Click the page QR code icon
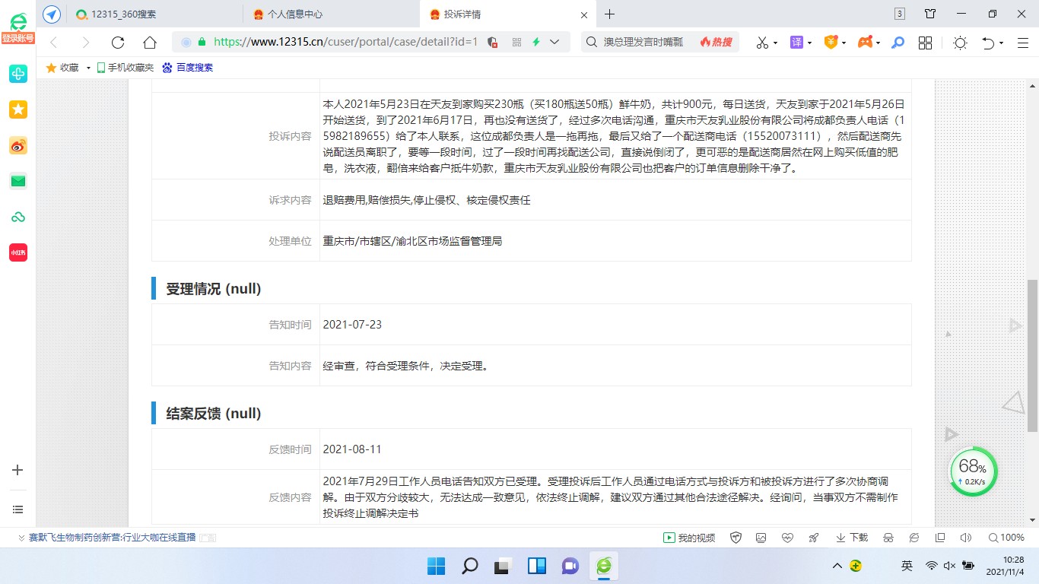 [x=517, y=43]
